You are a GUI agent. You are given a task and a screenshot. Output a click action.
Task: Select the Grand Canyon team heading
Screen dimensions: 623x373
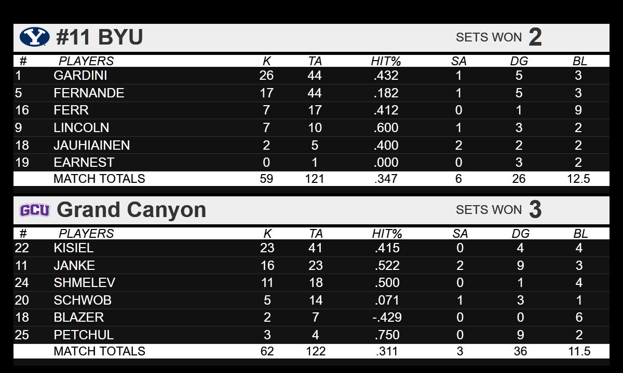point(131,210)
